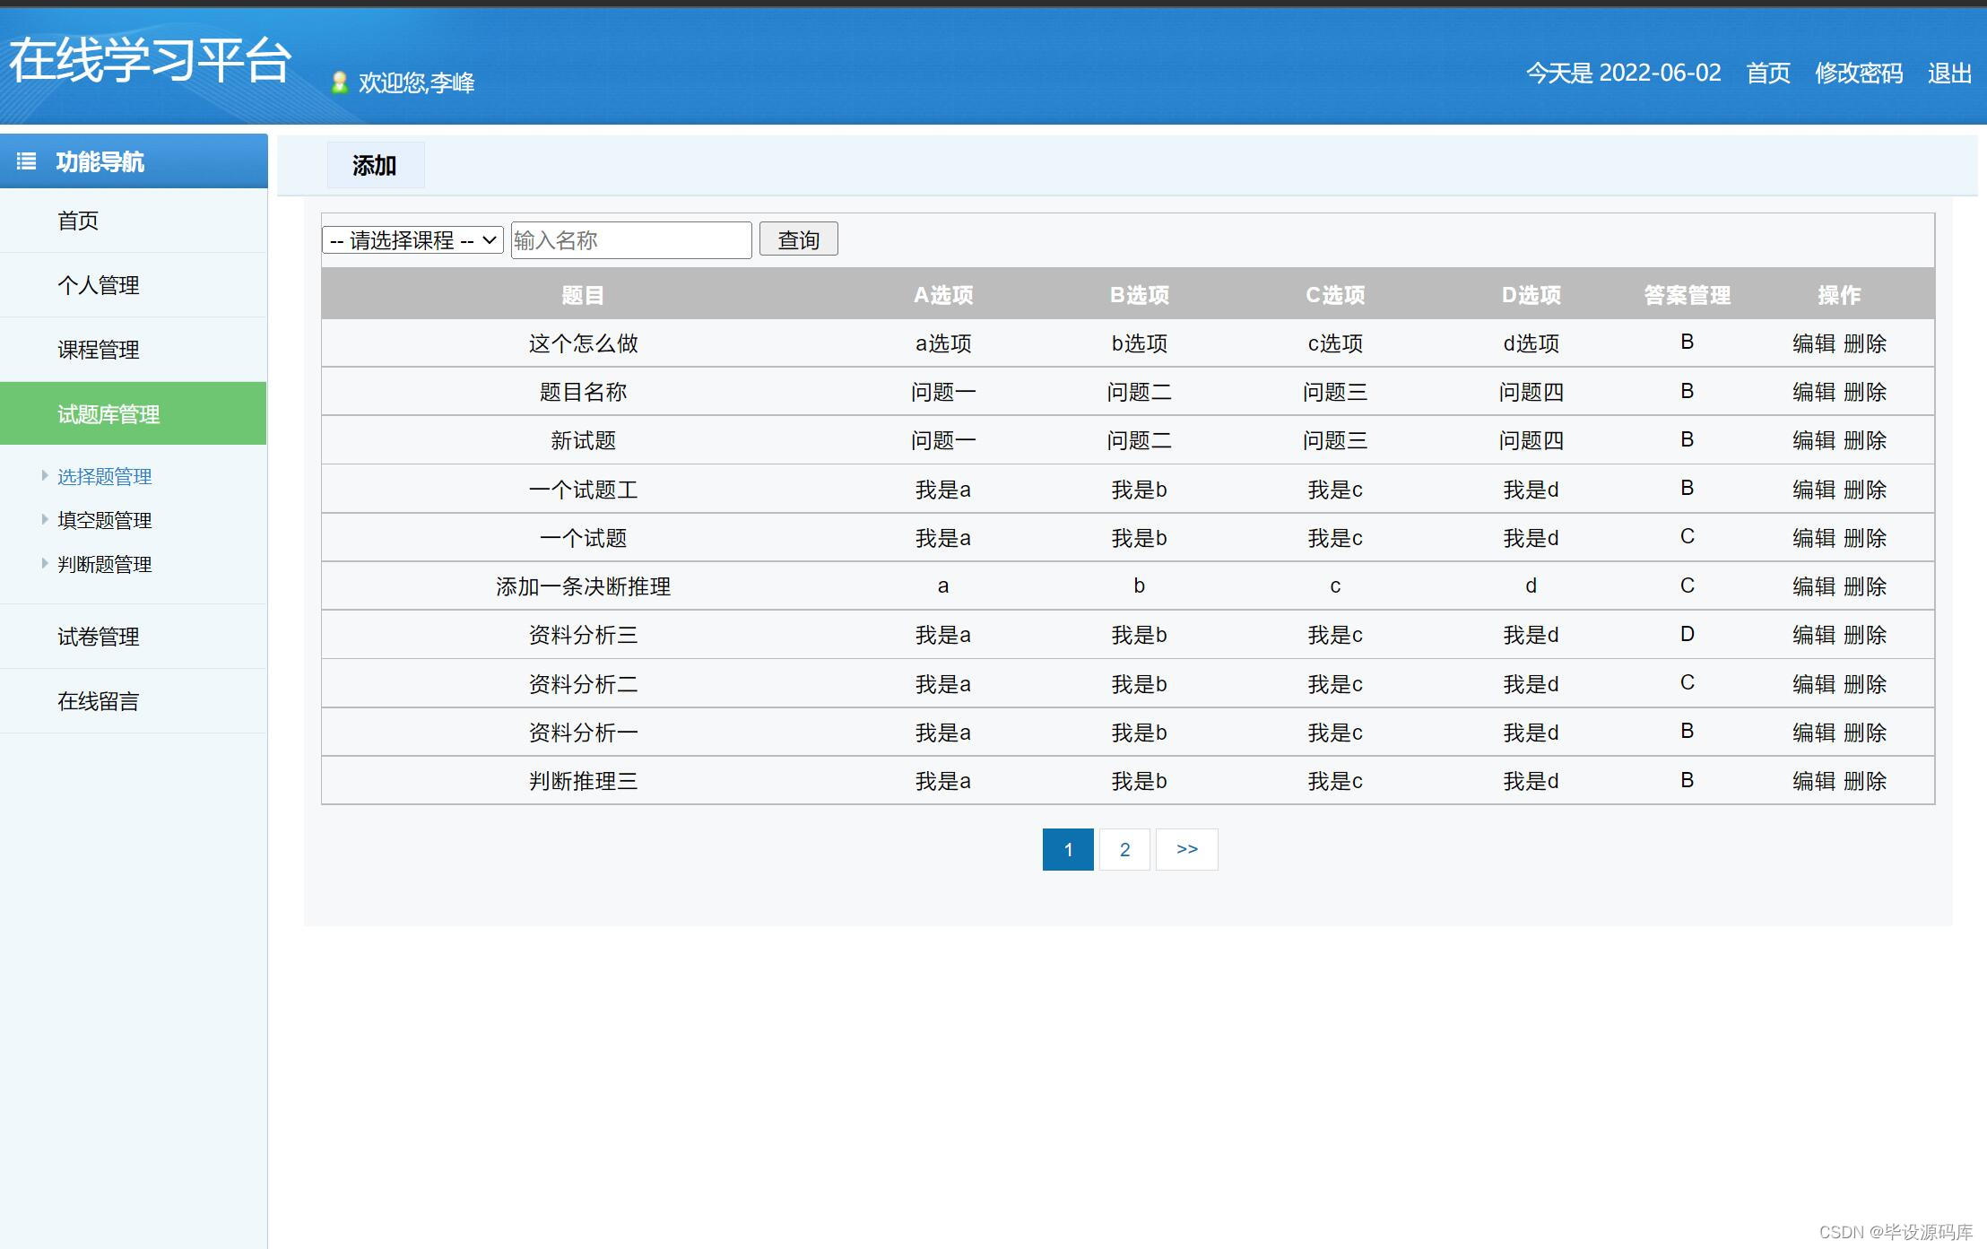Click the A选项 column header

(x=943, y=295)
